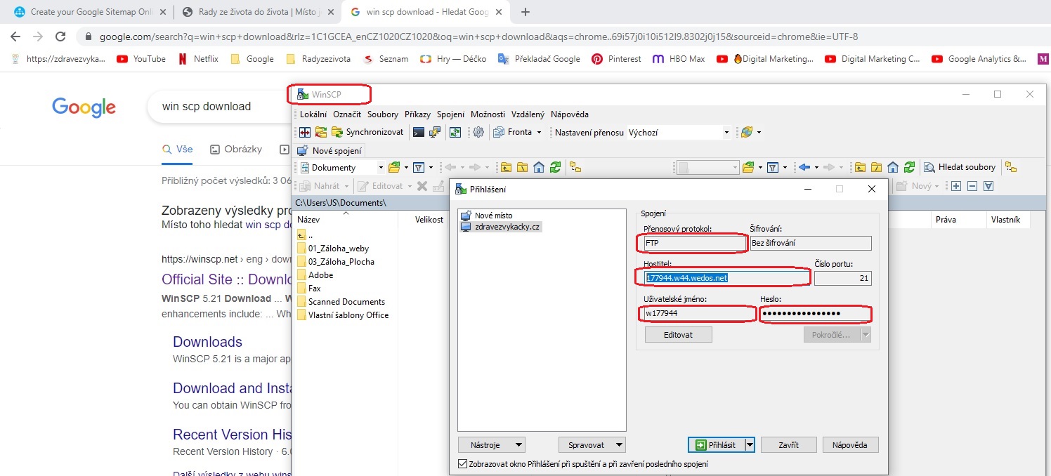This screenshot has height=476, width=1051.
Task: Open the Příkazy menu
Action: tap(418, 114)
